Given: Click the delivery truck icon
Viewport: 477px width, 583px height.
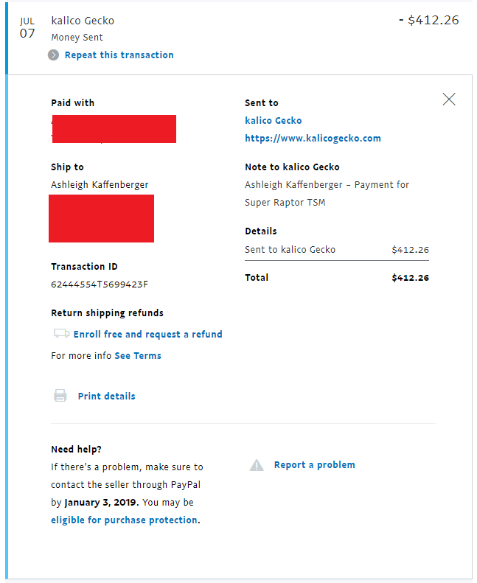Looking at the screenshot, I should (x=61, y=333).
